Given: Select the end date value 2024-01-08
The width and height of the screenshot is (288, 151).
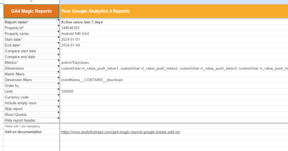Looking at the screenshot, I should (x=174, y=45).
